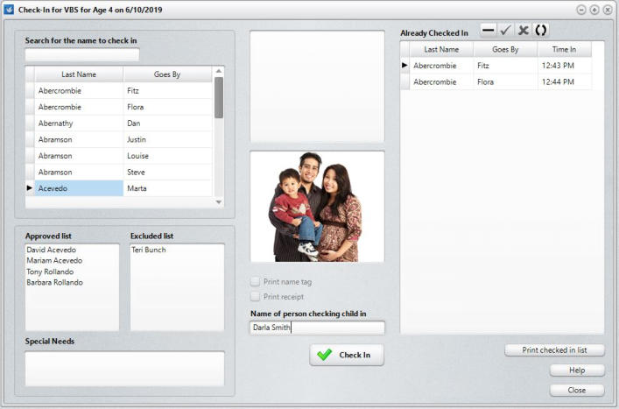Select Barbara Rollando in Approved list
The width and height of the screenshot is (619, 409).
(55, 282)
